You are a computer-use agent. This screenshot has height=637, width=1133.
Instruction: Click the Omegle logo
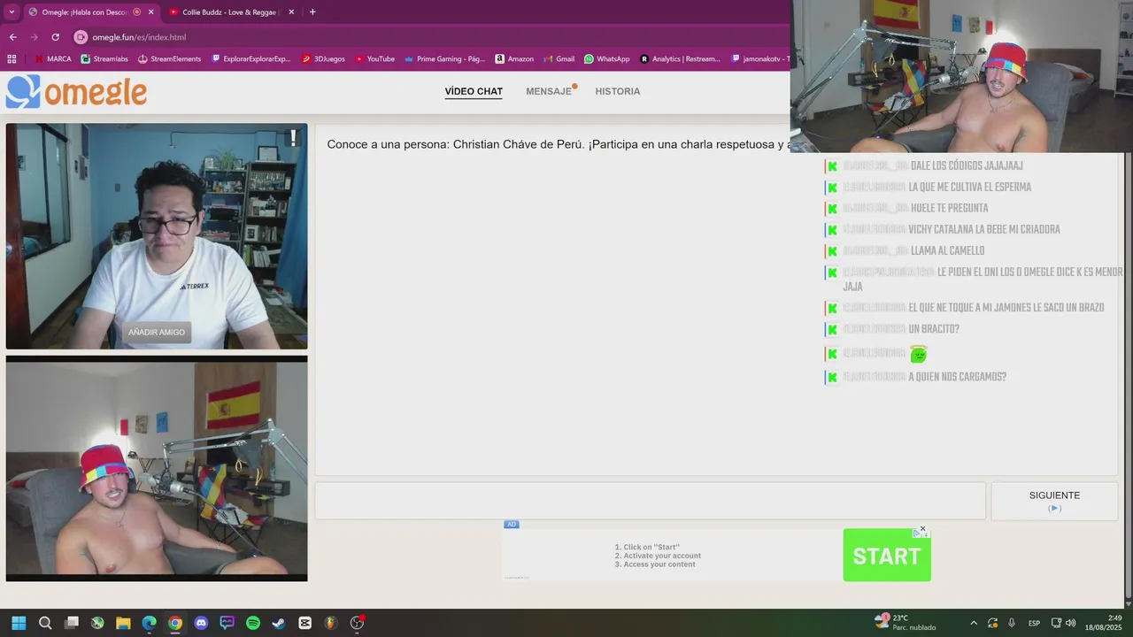coord(76,92)
